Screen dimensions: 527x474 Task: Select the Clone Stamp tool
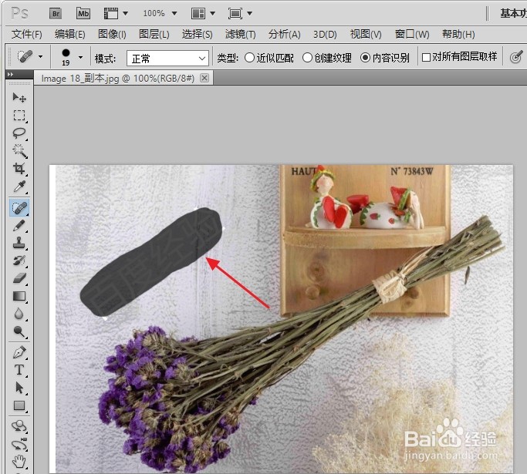[x=19, y=243]
